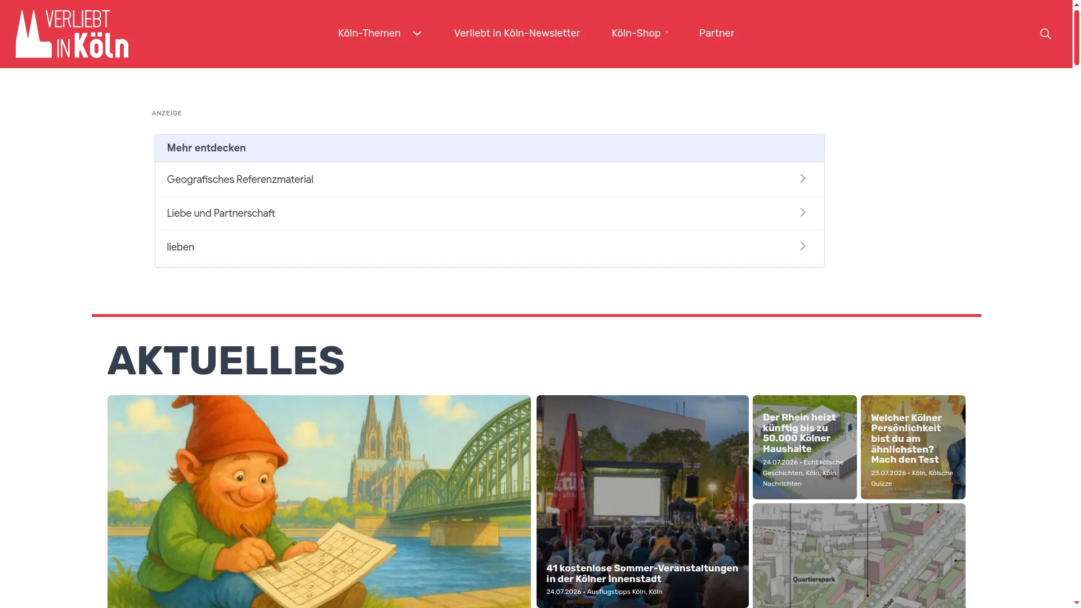Click the Kölsche Quizze category tag
1081x608 pixels.
coord(912,478)
